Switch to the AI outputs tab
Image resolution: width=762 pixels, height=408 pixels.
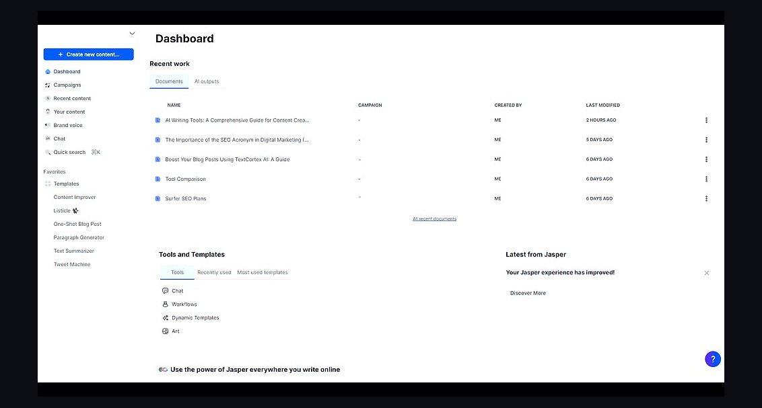coord(207,81)
